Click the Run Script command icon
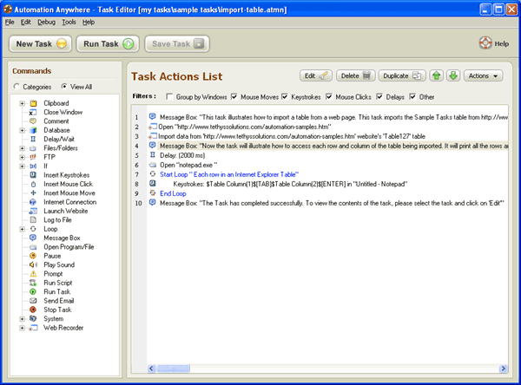 click(33, 283)
